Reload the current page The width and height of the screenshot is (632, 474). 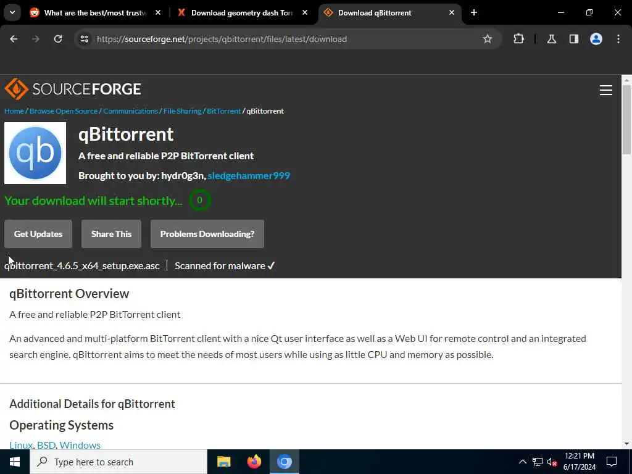[x=58, y=39]
